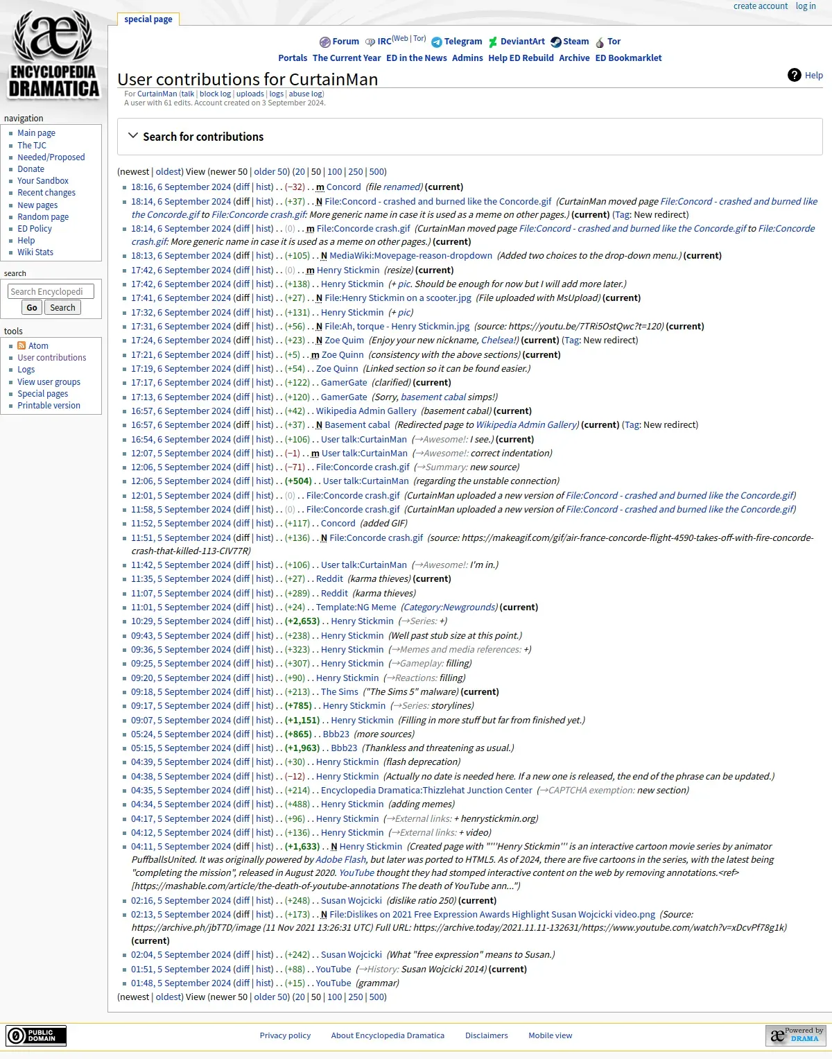Viewport: 832px width, 1059px height.
Task: Open The Sims page link
Action: pos(340,692)
